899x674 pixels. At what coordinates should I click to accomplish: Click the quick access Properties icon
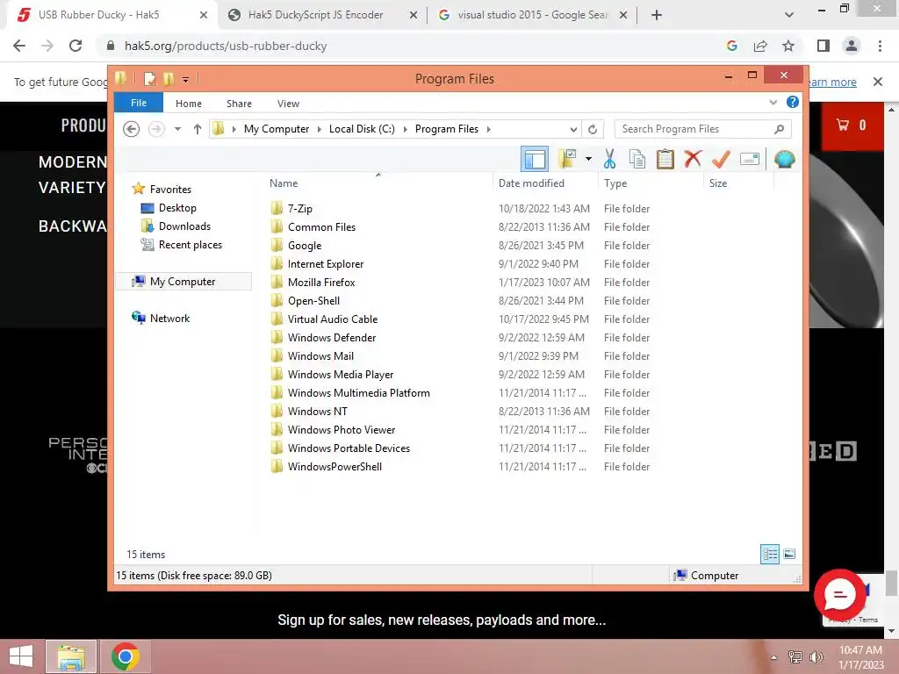tap(149, 78)
